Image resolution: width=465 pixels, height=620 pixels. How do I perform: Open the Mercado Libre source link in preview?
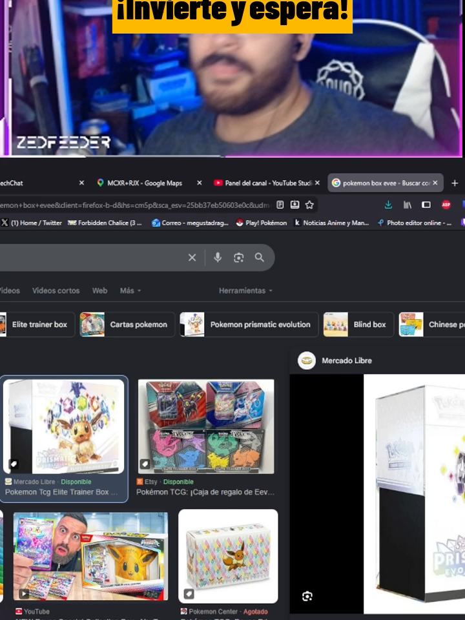[347, 360]
